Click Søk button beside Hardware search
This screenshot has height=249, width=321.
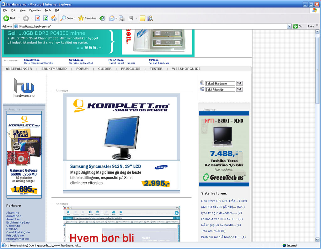239,83
